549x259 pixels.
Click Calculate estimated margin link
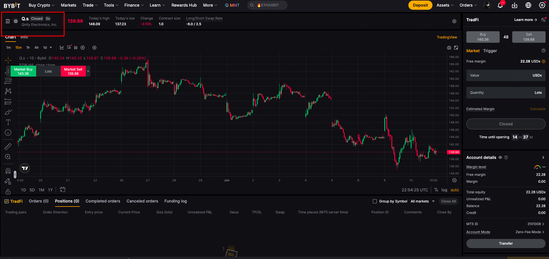[x=538, y=109]
